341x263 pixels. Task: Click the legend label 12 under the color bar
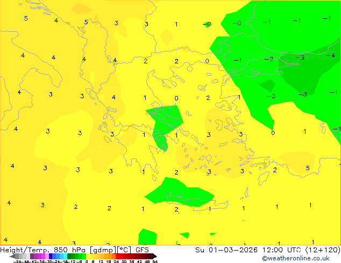(x=101, y=261)
